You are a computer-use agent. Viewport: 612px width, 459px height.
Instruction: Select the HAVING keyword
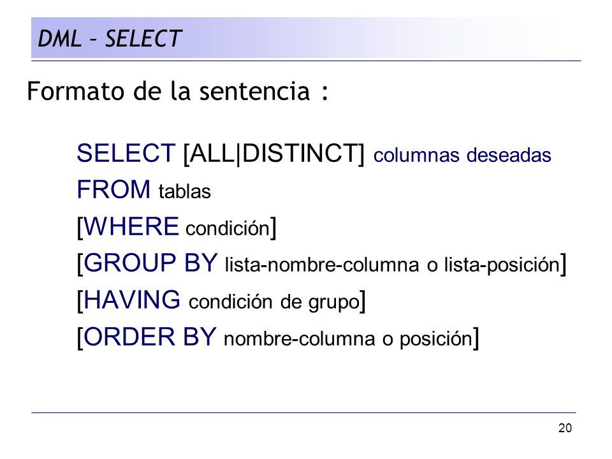[132, 300]
